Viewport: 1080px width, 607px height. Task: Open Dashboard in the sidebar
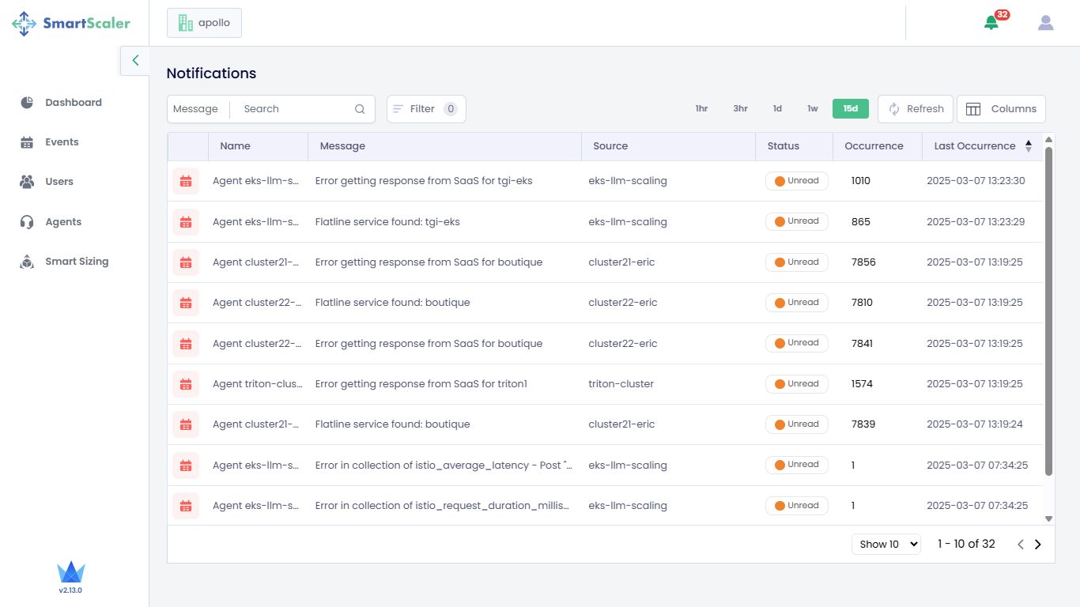tap(74, 103)
